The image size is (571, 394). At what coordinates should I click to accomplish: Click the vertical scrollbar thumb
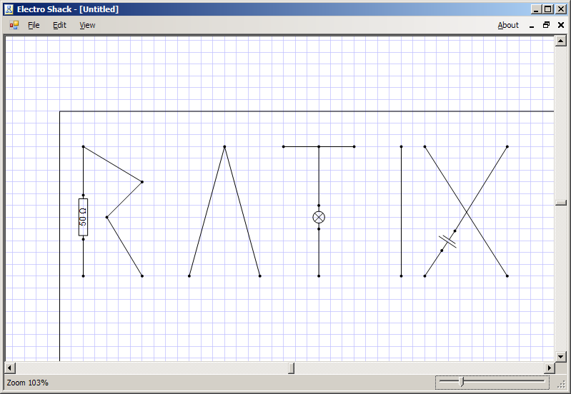coord(561,203)
